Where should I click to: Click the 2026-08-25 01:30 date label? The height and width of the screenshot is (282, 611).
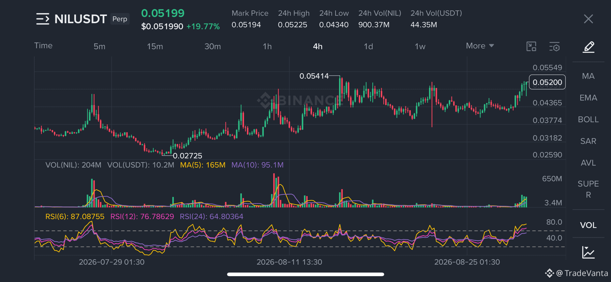(x=467, y=262)
